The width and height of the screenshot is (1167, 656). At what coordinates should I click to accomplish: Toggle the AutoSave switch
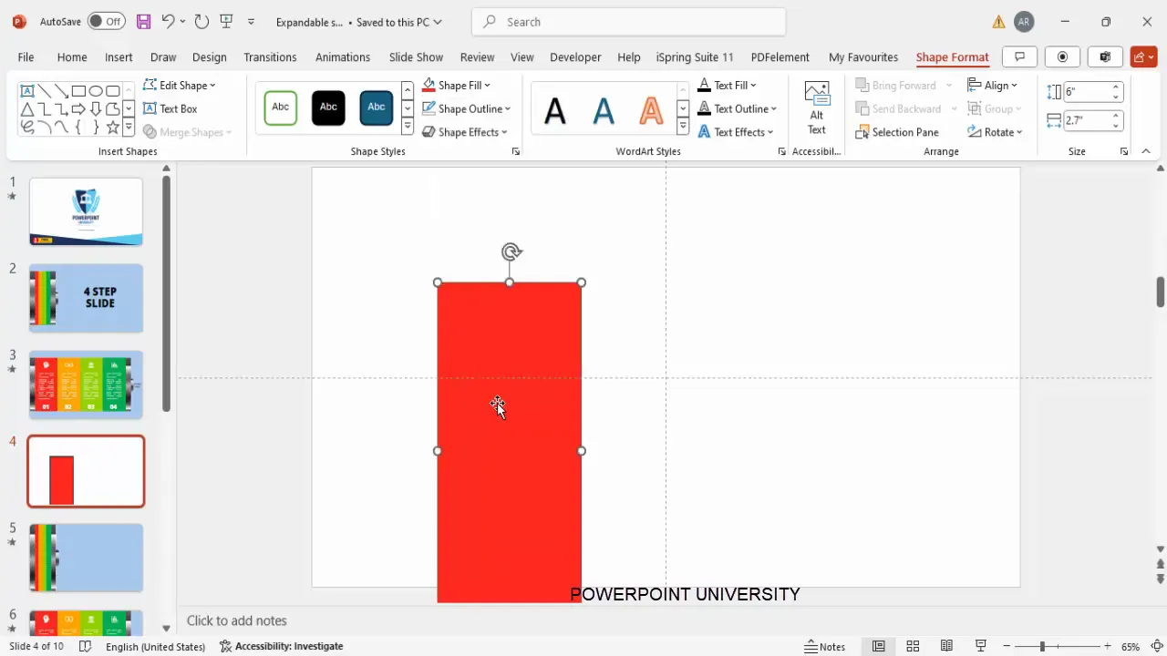click(x=108, y=22)
